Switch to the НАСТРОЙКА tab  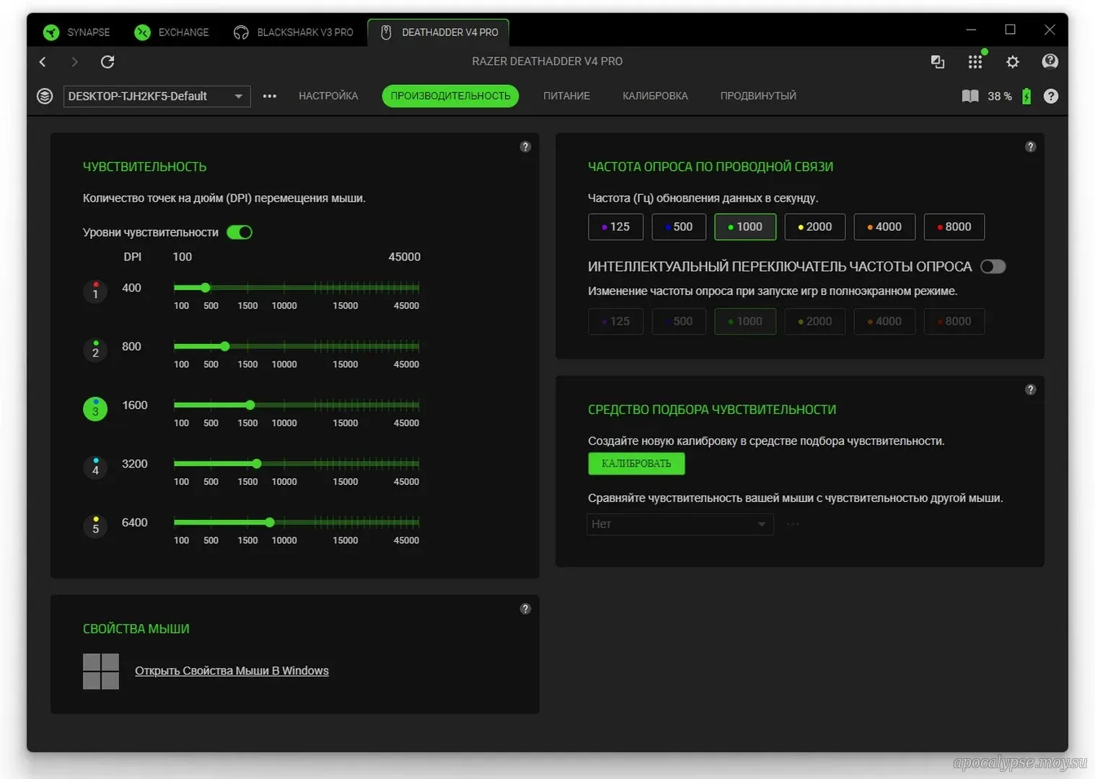(328, 96)
